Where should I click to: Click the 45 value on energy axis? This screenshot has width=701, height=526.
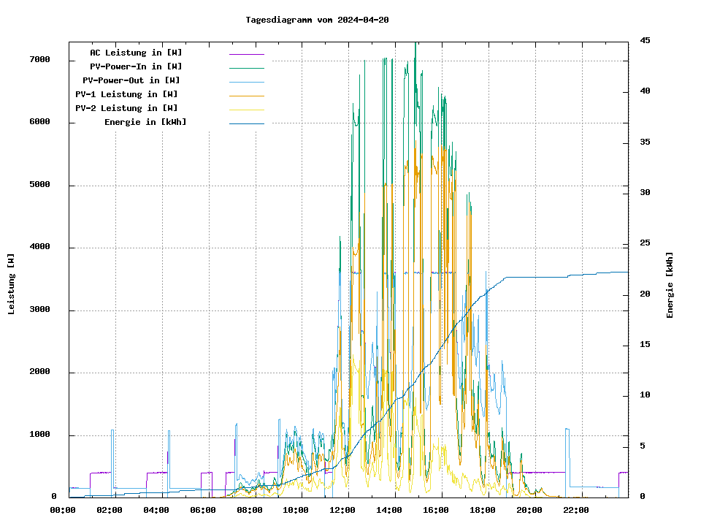645,40
